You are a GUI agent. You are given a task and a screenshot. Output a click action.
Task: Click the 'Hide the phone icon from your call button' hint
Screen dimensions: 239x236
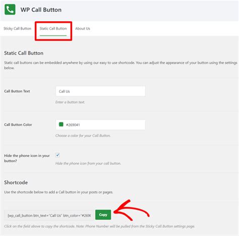click(x=88, y=163)
